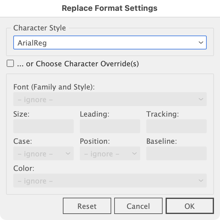The image size is (220, 220).
Task: Open the Color dropdown
Action: (x=110, y=181)
